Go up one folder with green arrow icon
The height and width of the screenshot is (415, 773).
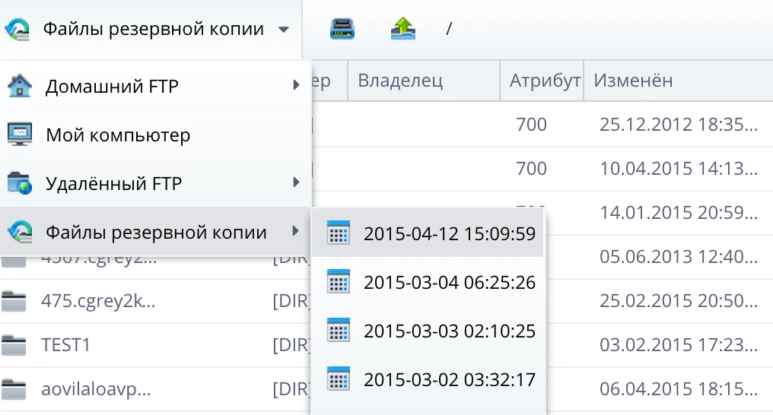click(x=402, y=29)
